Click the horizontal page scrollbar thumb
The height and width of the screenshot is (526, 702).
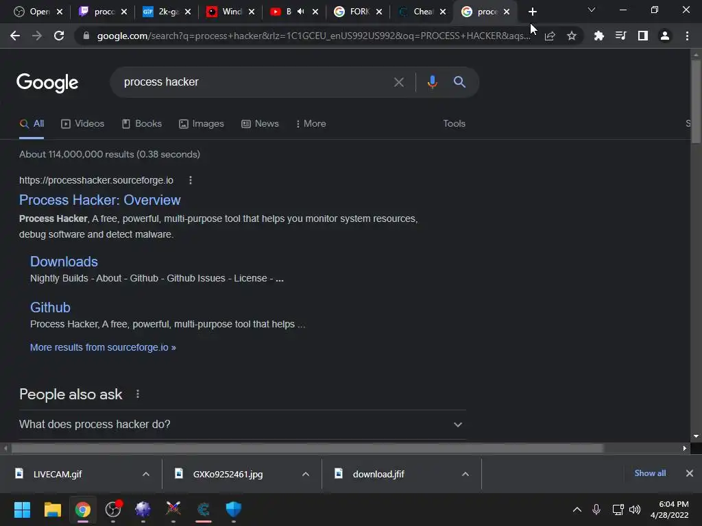[x=308, y=448]
